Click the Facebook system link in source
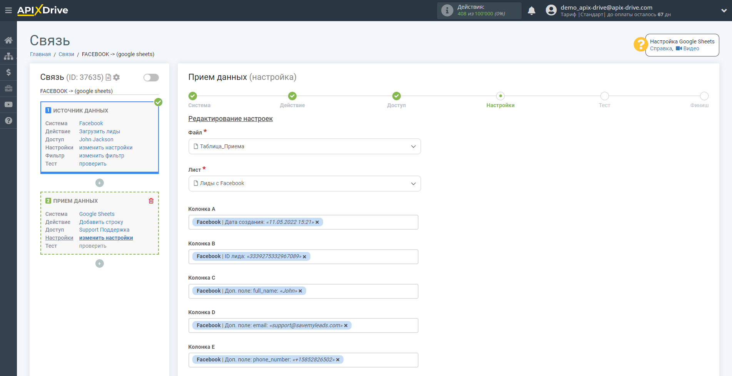The image size is (732, 376). [91, 123]
